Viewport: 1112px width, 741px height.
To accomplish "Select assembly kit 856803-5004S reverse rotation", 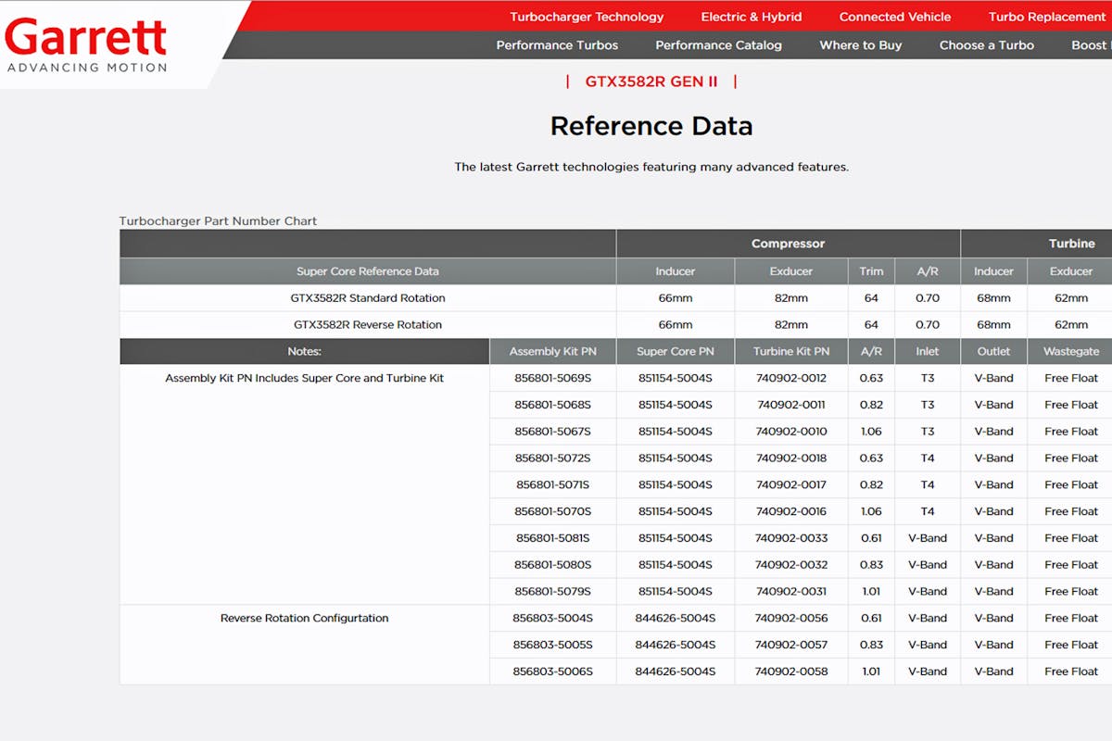I will point(553,618).
